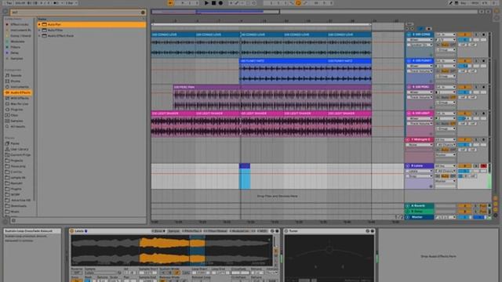Fold the 100 CONGO track header
Image resolution: width=502 pixels, height=282 pixels.
(409, 34)
